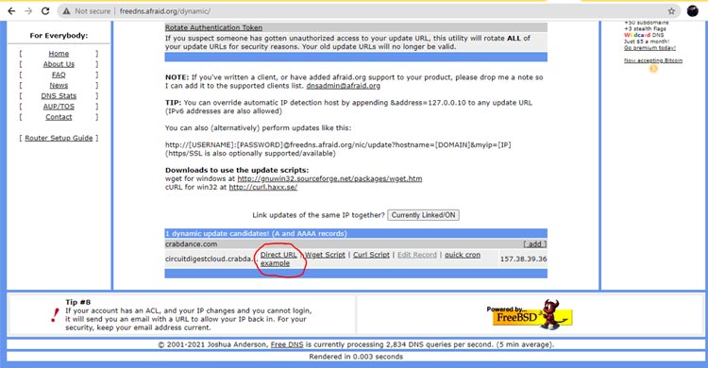Open the AUP/TOS sidebar link
Screen dimensions: 708x368
[59, 106]
